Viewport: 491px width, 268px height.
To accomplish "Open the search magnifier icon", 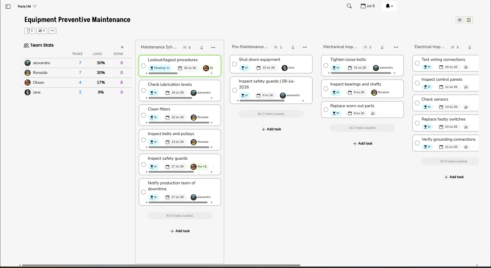I will [x=349, y=6].
